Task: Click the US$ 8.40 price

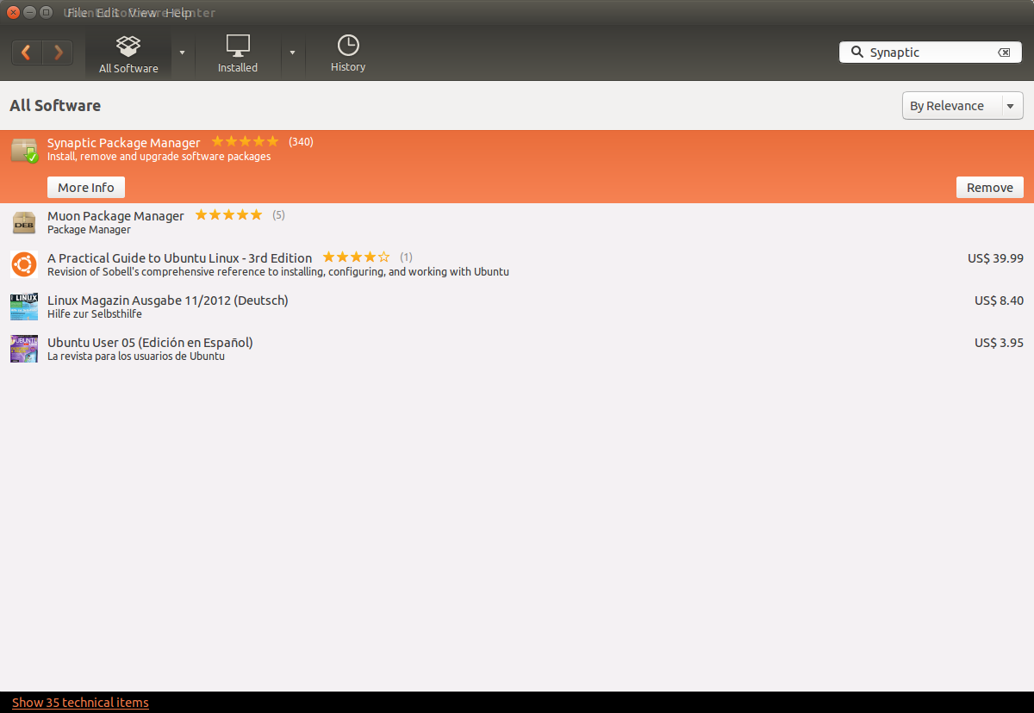Action: click(999, 300)
